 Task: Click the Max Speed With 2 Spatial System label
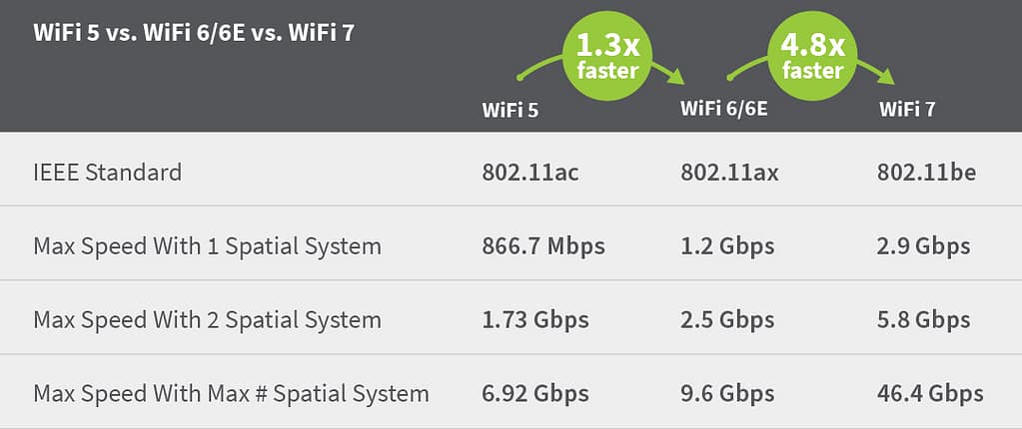coord(207,319)
